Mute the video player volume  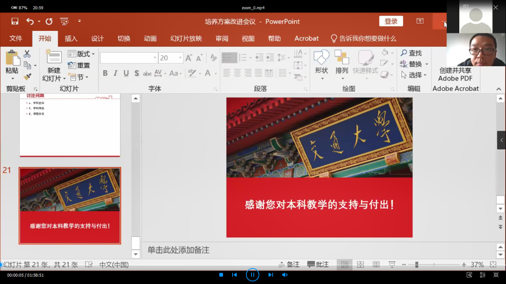click(285, 275)
